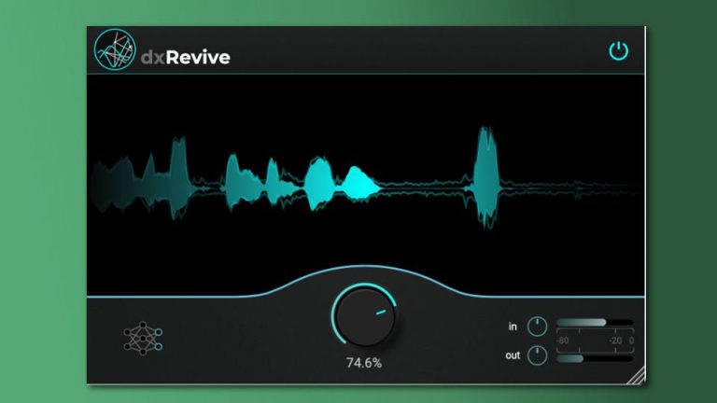Click the main amount knob at 74.6%

[x=364, y=315]
